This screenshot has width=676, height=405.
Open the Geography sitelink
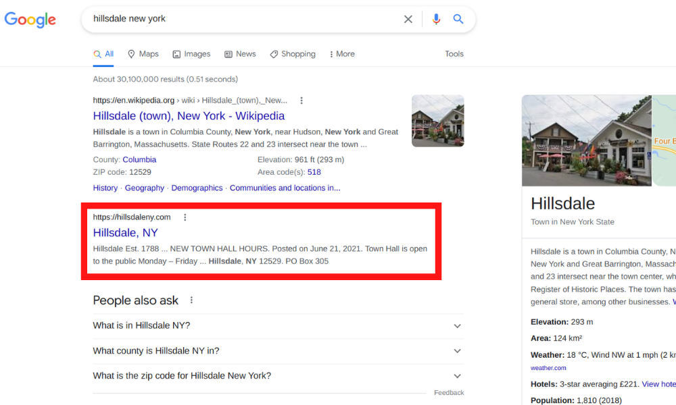145,188
